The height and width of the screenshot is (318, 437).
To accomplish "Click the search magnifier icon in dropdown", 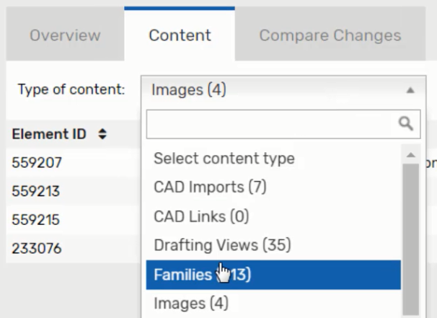I will pyautogui.click(x=406, y=124).
